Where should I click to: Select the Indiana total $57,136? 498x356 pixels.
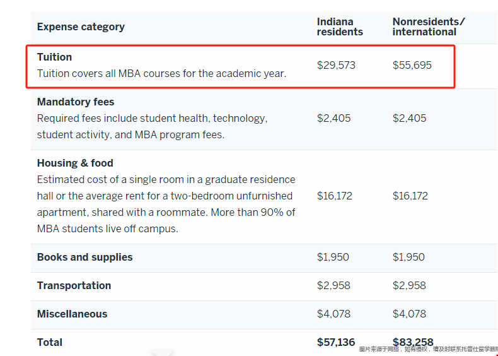coord(336,342)
